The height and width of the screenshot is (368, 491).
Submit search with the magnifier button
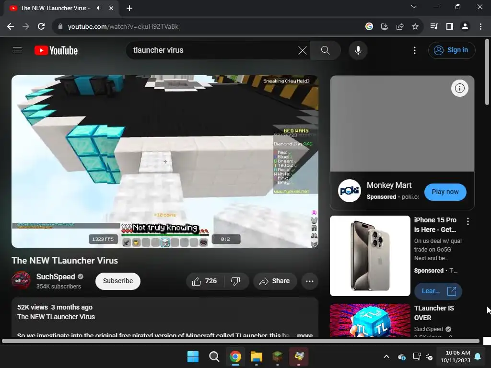[326, 50]
